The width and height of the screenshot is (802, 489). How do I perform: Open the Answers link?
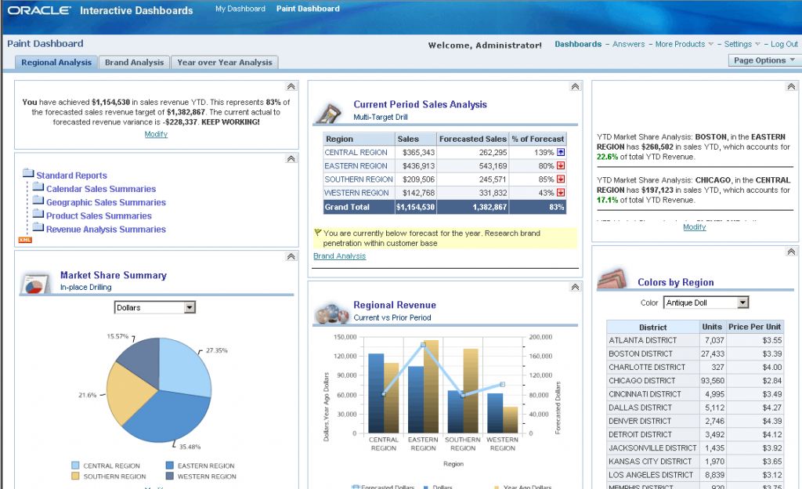[x=629, y=45]
